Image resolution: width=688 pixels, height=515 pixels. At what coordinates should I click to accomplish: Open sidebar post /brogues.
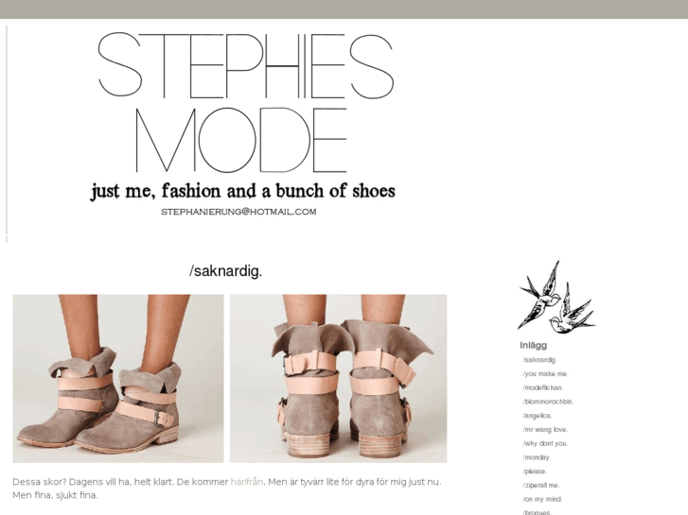coord(537,512)
